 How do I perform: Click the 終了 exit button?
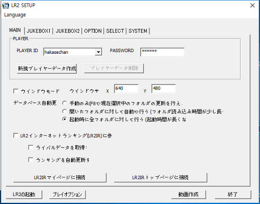(x=233, y=194)
